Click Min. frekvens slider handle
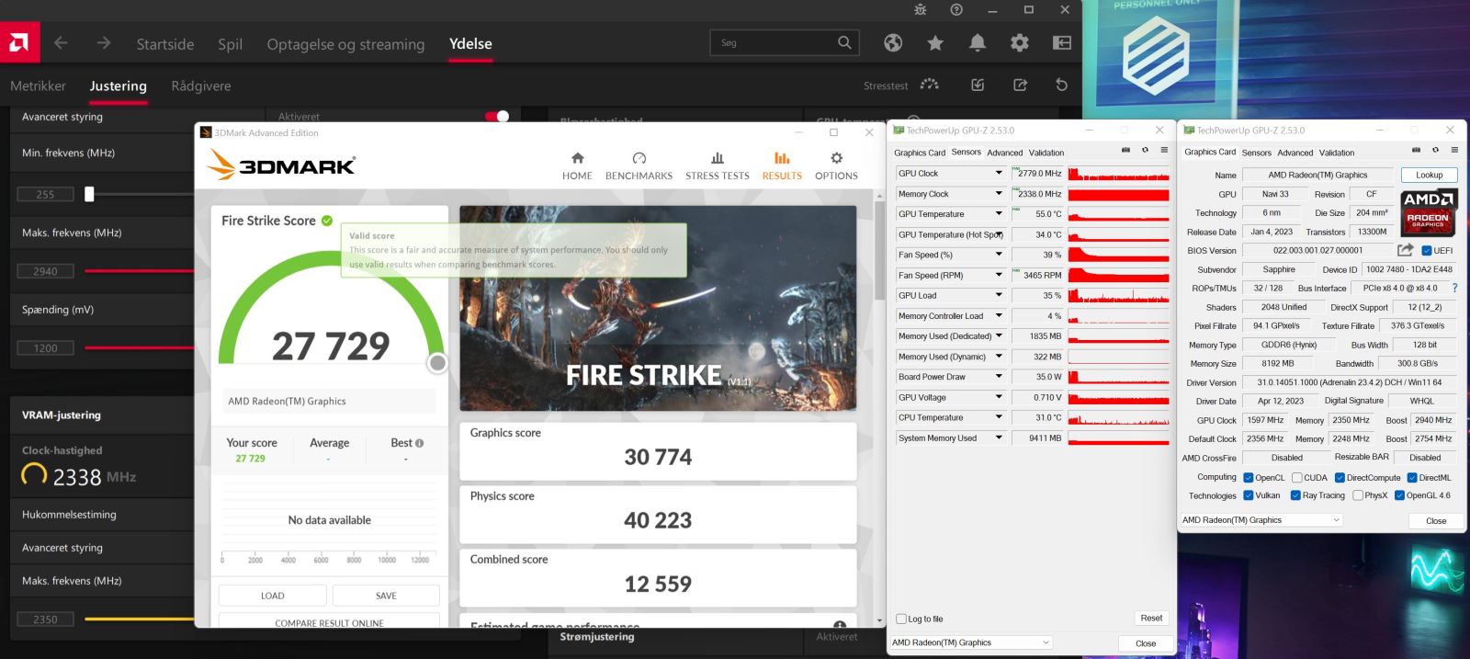The width and height of the screenshot is (1470, 659). (89, 194)
